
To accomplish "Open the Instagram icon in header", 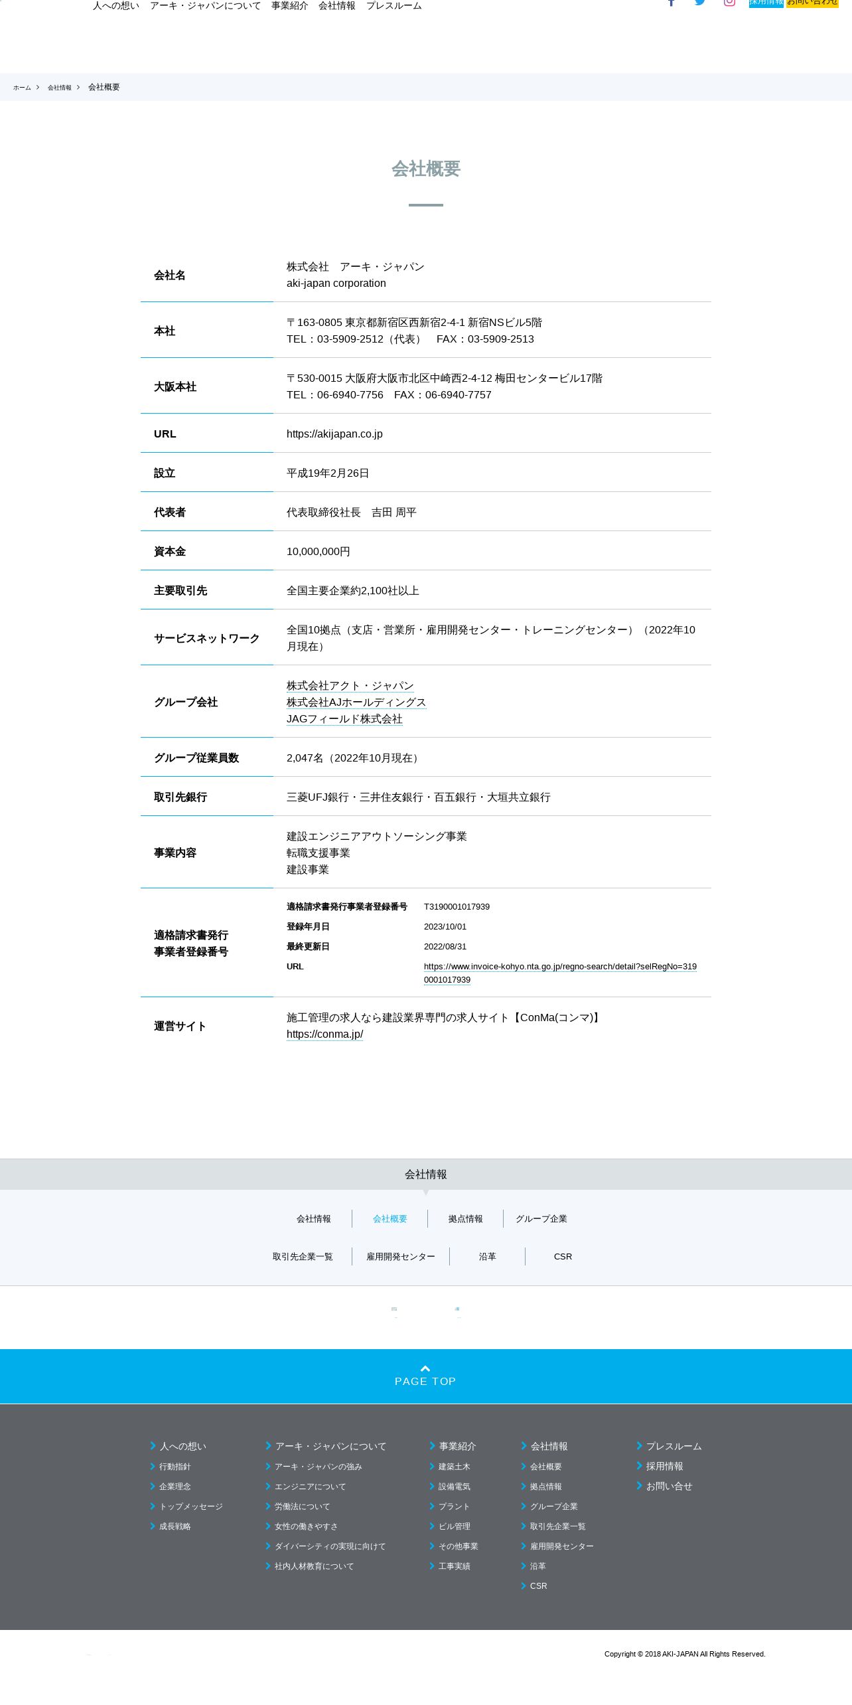I will 729,3.
